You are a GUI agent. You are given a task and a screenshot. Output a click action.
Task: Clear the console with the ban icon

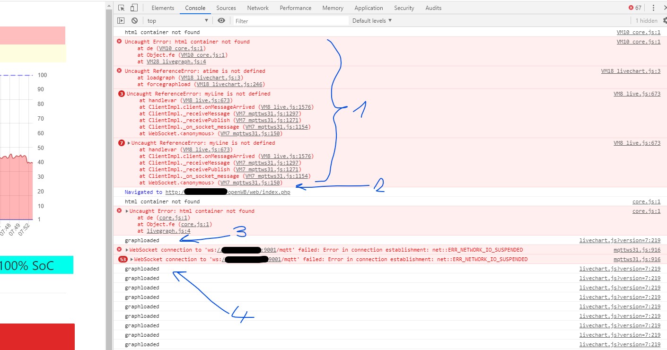[x=134, y=20]
